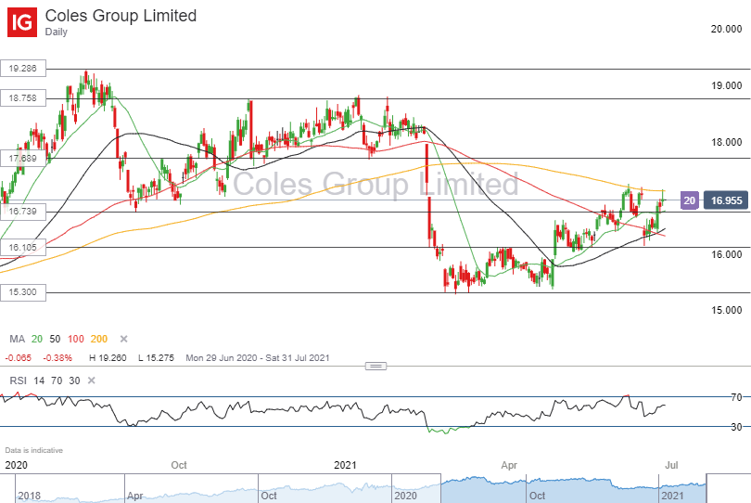Click the purple 20 countdown badge
Screen dimensions: 751x503
pos(689,200)
